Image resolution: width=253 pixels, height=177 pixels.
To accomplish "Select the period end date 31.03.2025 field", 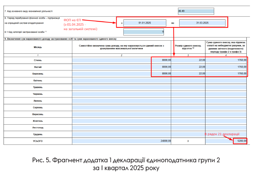I will [202, 23].
